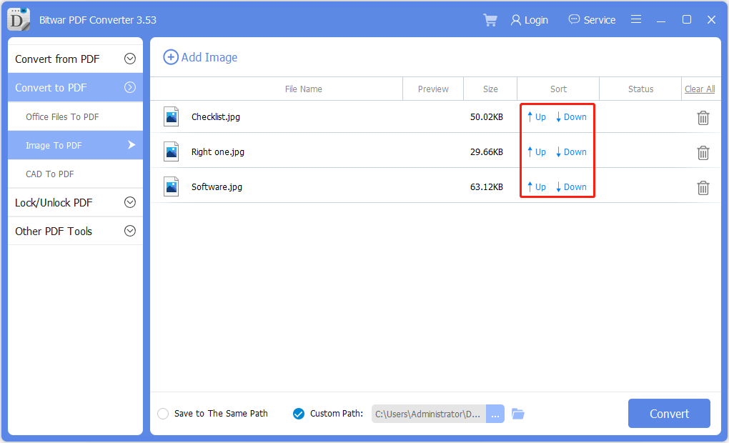The image size is (729, 443).
Task: Click the Add Image plus icon
Action: pos(171,57)
